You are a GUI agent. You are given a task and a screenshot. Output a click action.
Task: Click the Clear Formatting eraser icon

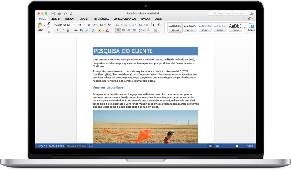(109, 25)
